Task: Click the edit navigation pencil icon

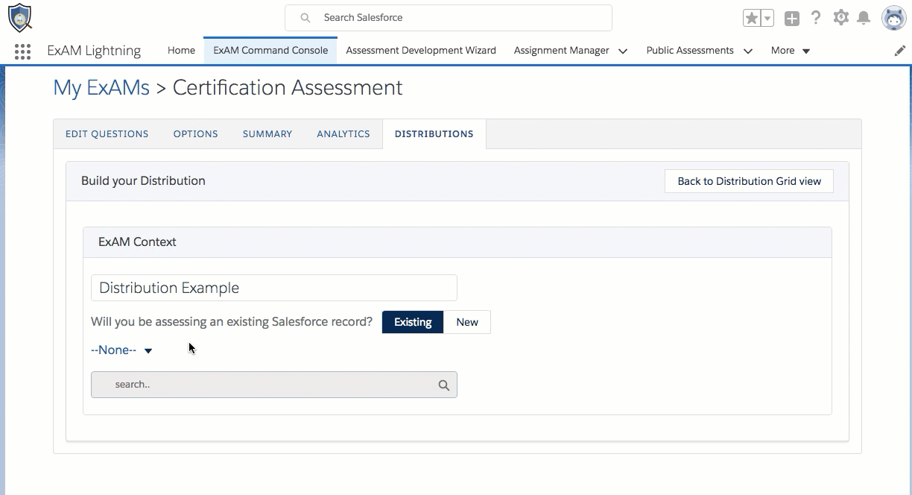Action: (x=900, y=51)
